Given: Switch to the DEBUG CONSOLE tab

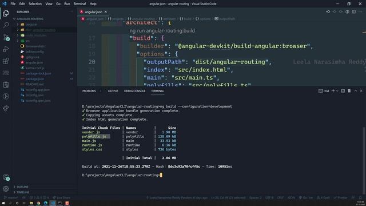Looking at the screenshot, I should (x=134, y=91).
